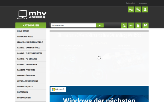Click the KATEGORIEN header
This screenshot has height=102, width=164.
coord(31,25)
